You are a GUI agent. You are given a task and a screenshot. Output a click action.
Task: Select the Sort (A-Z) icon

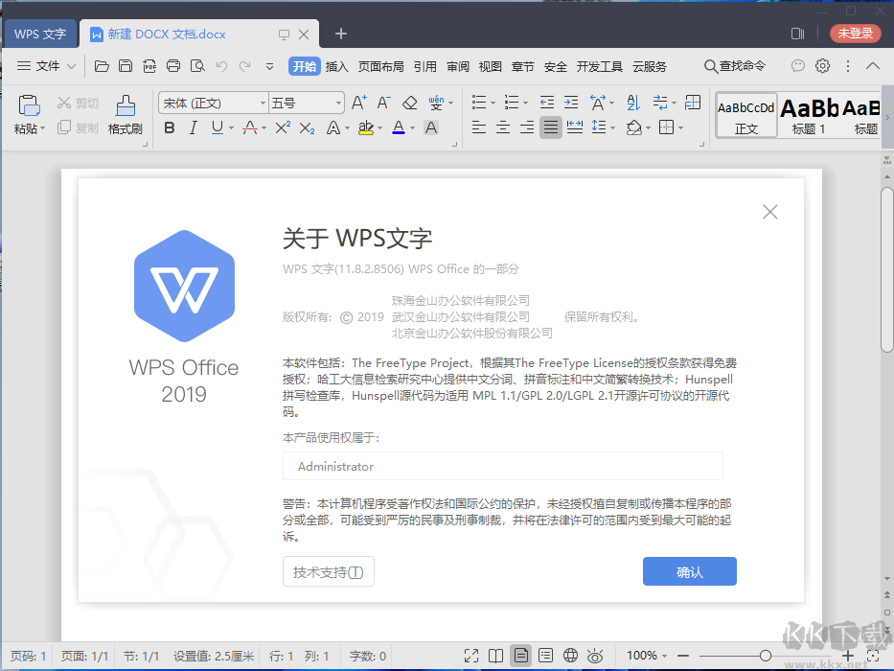[631, 103]
